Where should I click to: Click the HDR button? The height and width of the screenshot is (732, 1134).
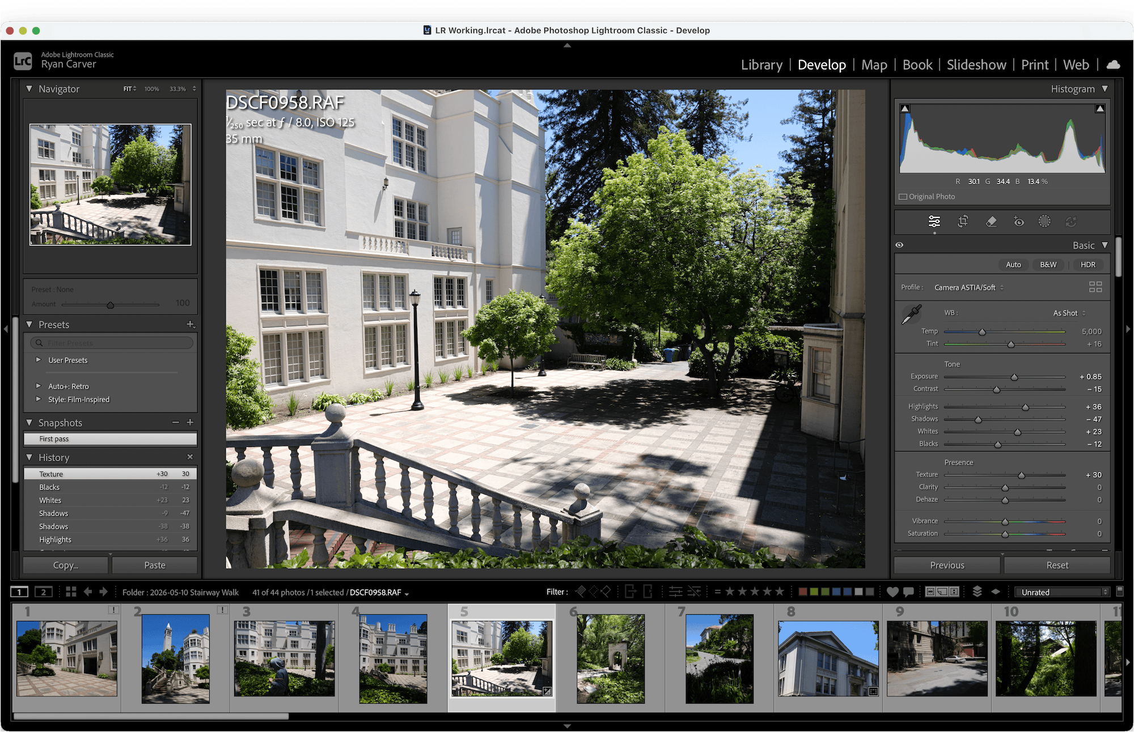[x=1088, y=265]
